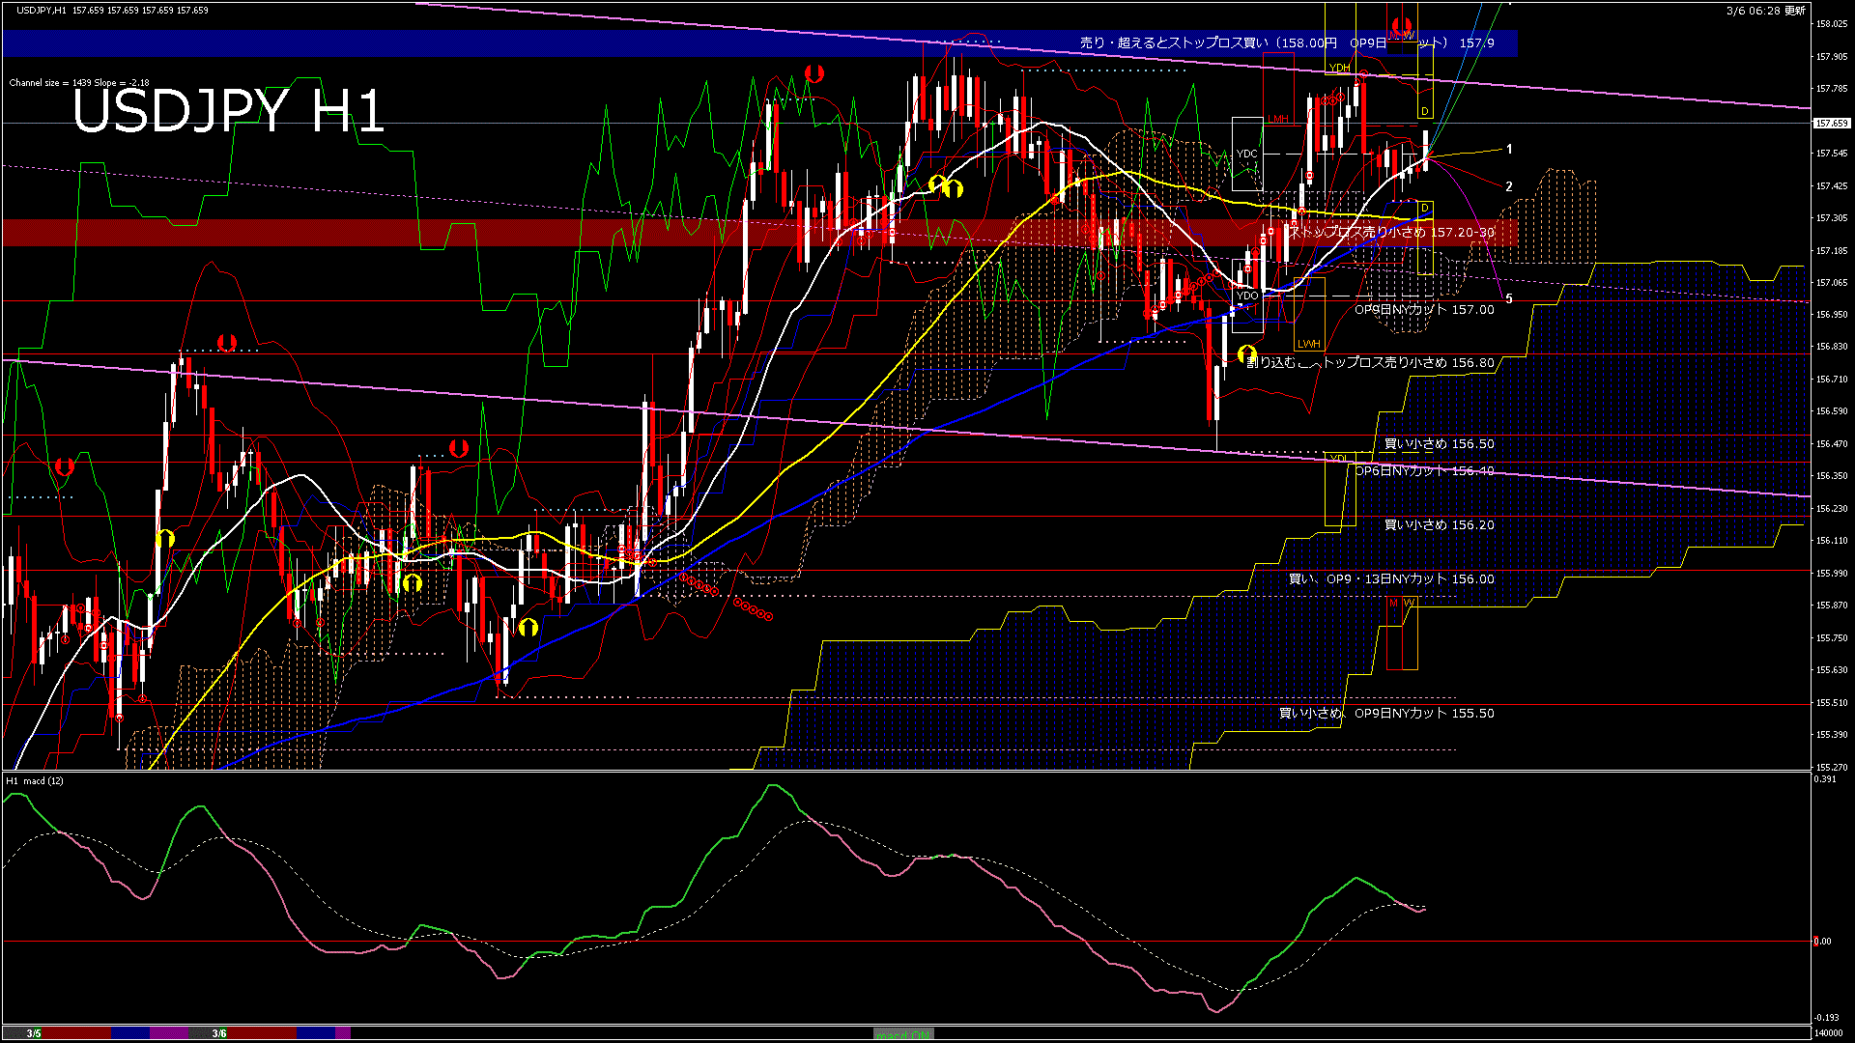Select the YDC box label
1855x1043 pixels.
click(x=1246, y=155)
